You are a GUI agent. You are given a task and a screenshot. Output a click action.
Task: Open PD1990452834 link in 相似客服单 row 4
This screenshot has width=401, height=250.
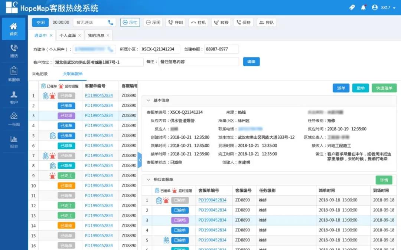(x=212, y=230)
